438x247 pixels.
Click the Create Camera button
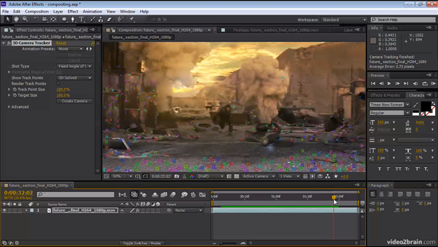[74, 101]
